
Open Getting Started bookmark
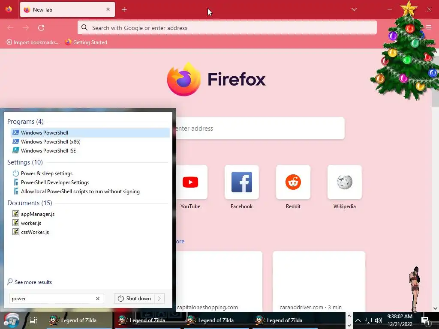[x=86, y=42]
